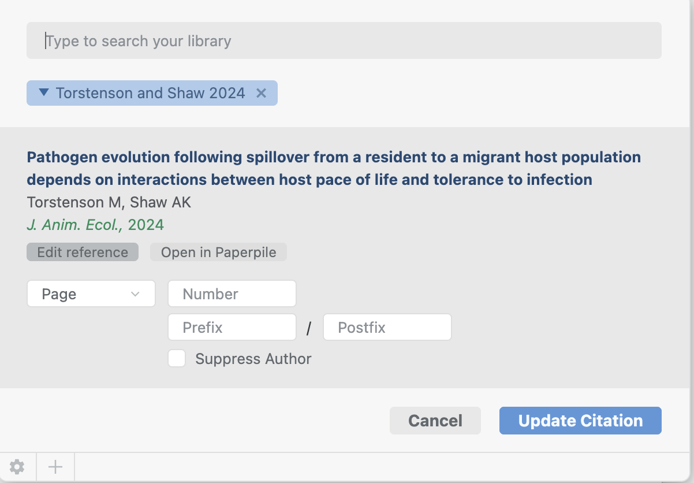The height and width of the screenshot is (483, 694).
Task: Click the J. Anim. Ecol., 2024 journal text
Action: (x=95, y=225)
